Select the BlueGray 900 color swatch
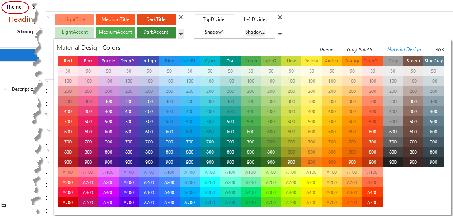This screenshot has width=453, height=216. 433,162
